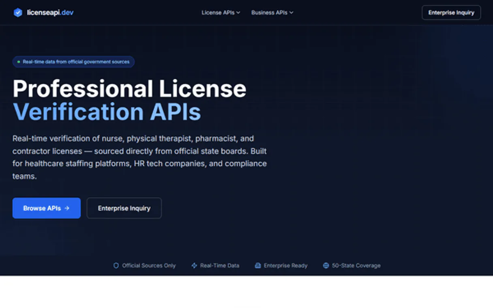Click the chevron next to License APIs
Viewport: 493px width, 308px height.
pos(239,13)
